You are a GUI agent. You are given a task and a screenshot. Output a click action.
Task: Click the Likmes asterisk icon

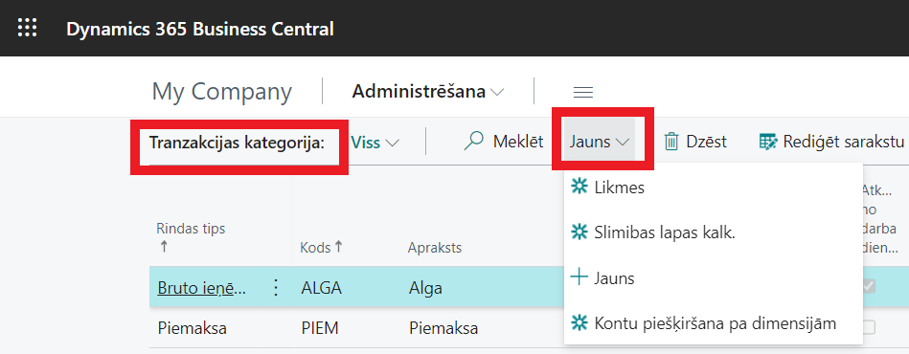pos(579,187)
